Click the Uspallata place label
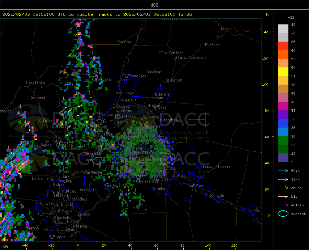 [35, 83]
